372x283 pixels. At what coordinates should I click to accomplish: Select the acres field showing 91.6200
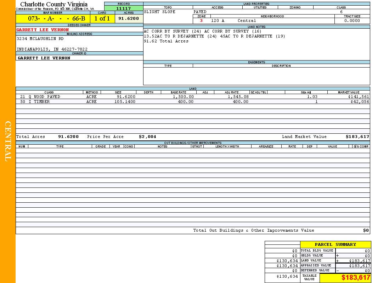(x=129, y=18)
